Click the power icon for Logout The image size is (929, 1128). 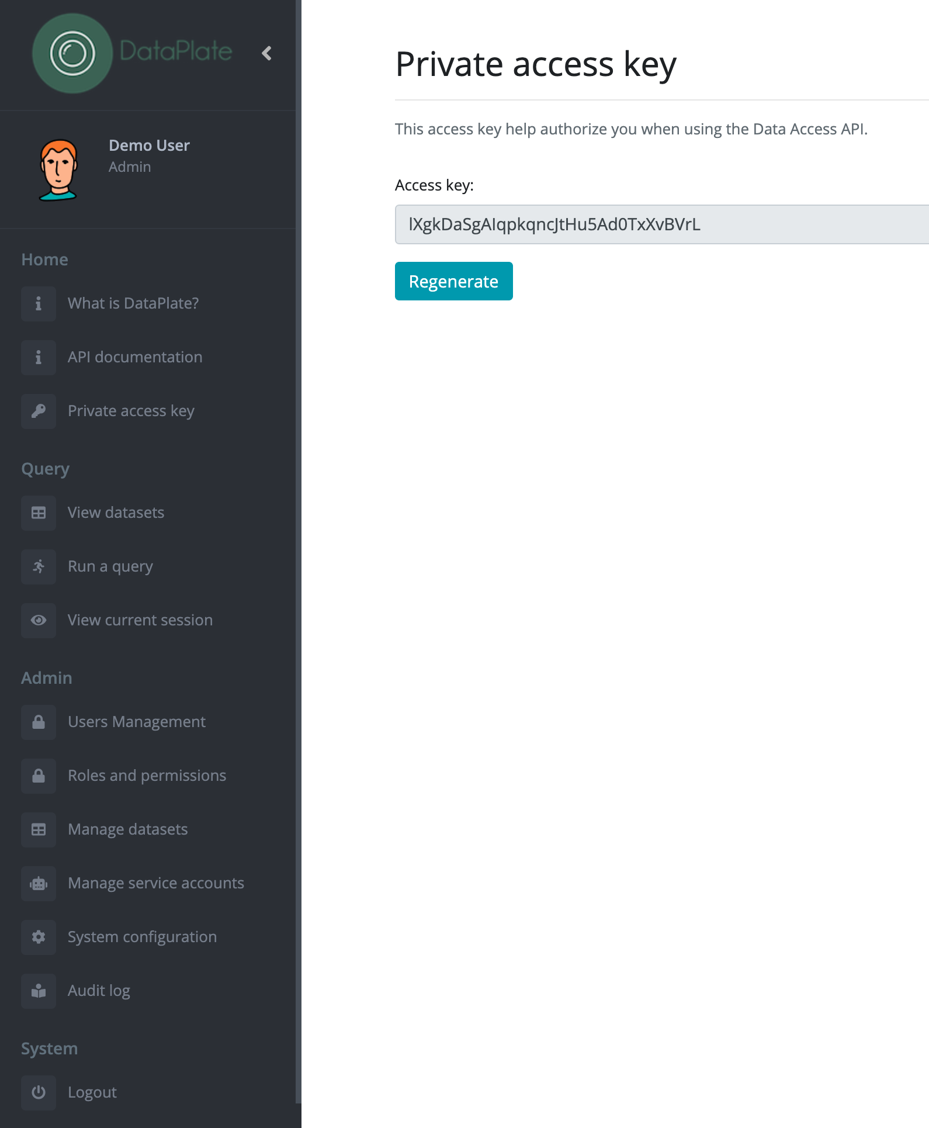tap(39, 1092)
